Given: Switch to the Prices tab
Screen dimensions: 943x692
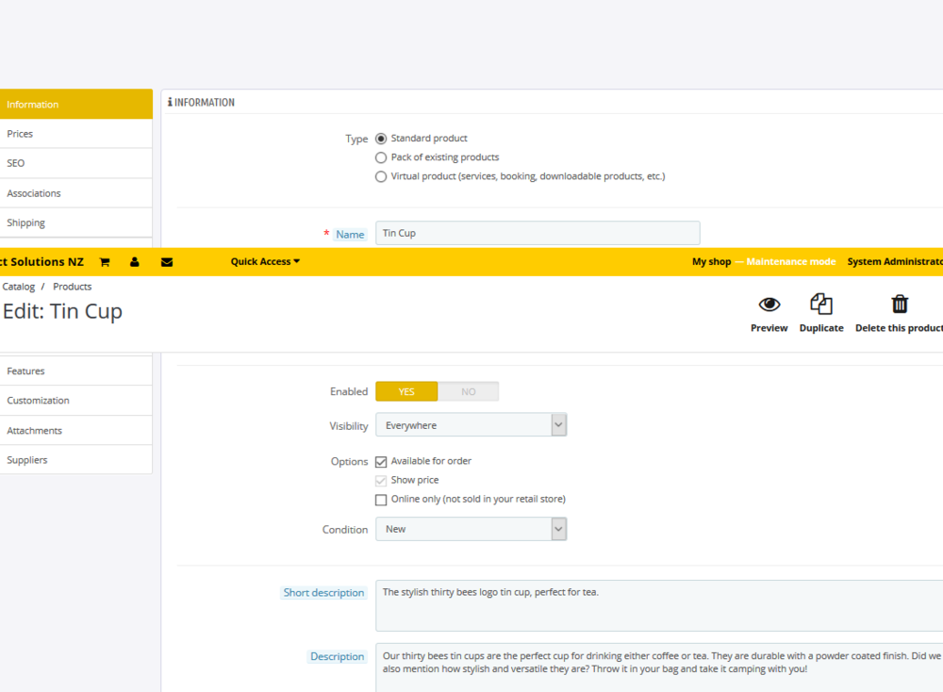Looking at the screenshot, I should click(22, 133).
